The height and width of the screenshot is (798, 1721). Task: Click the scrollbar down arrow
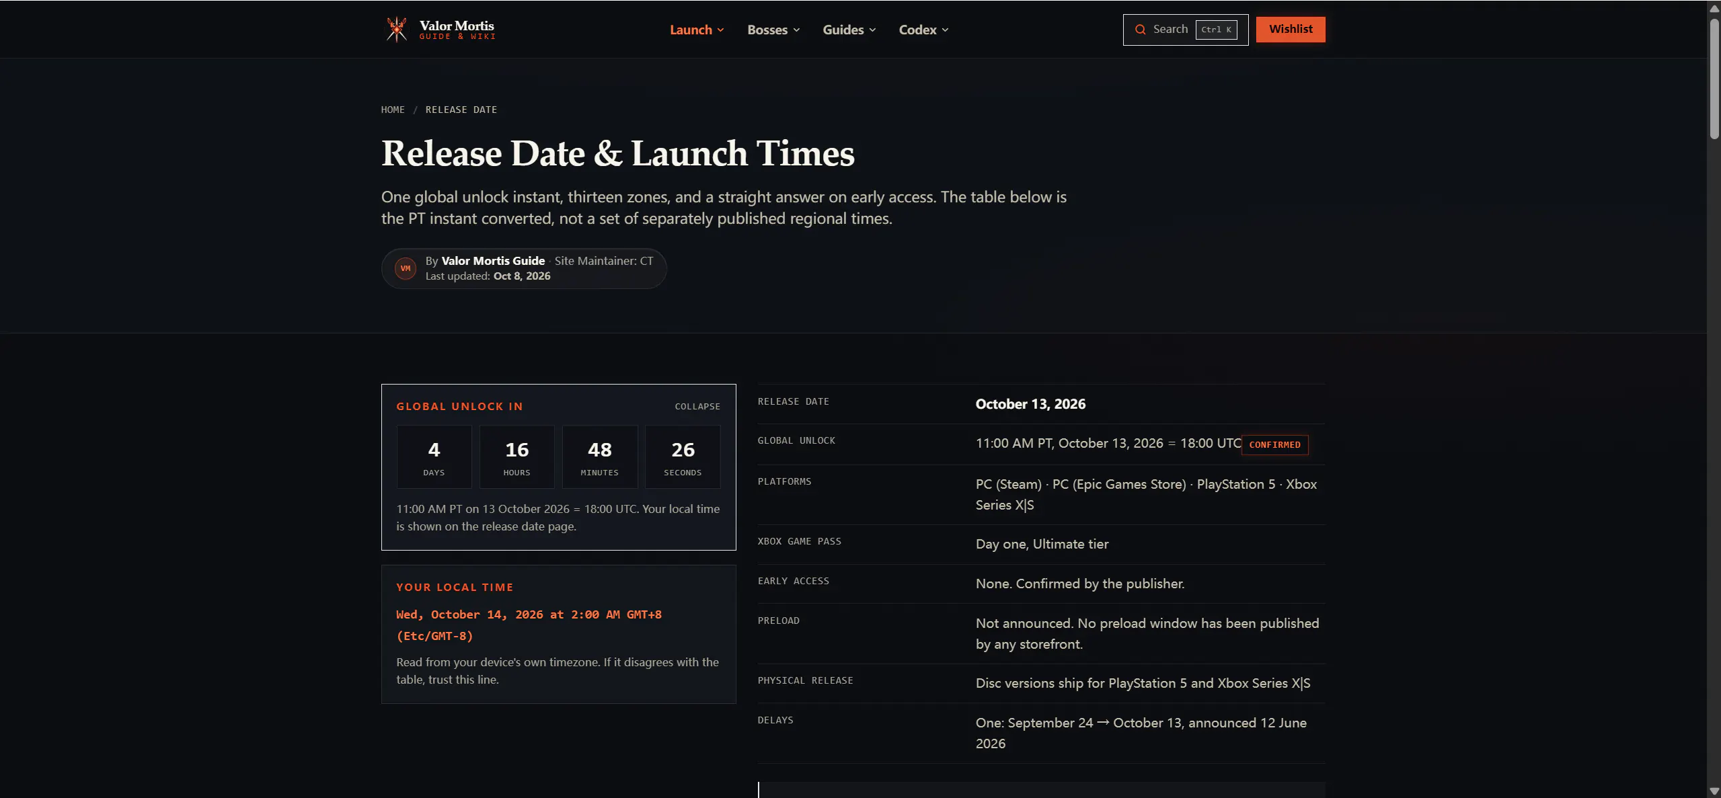(x=1714, y=791)
